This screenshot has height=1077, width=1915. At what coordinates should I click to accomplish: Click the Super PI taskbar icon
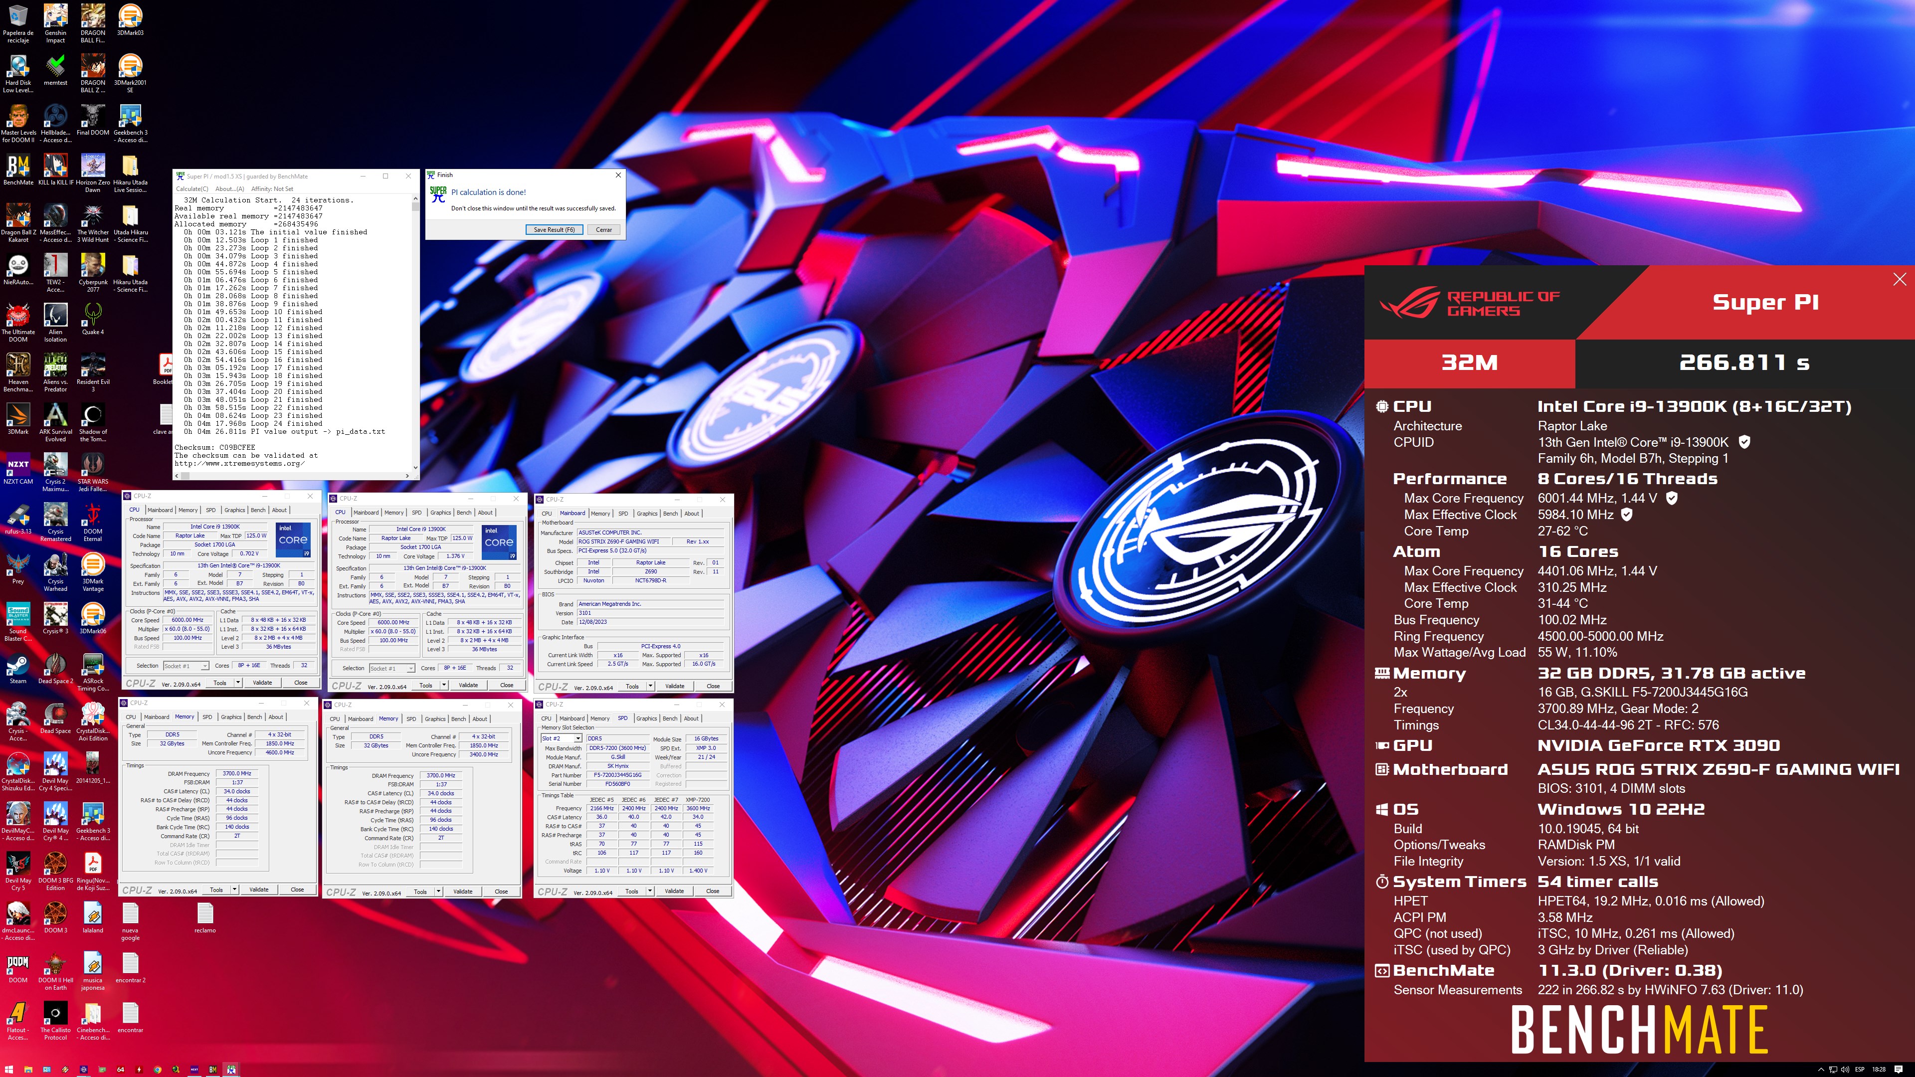(x=231, y=1070)
